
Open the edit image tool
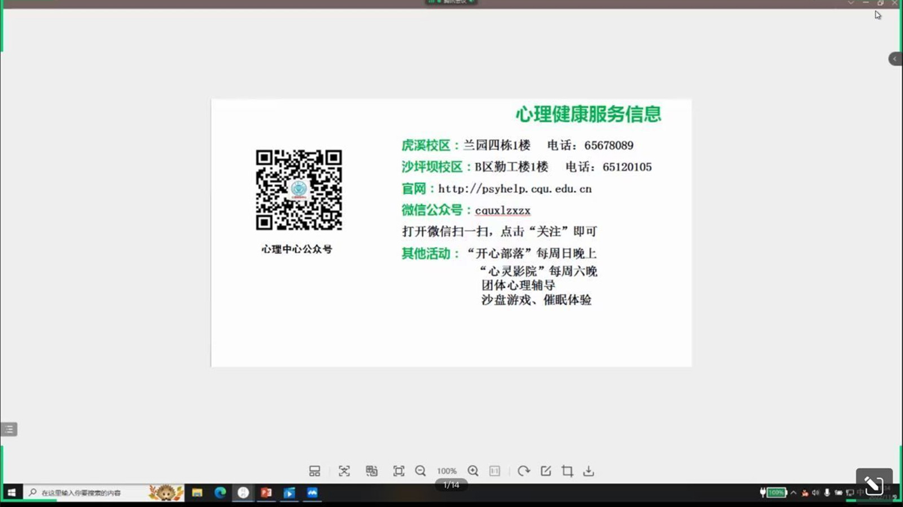(x=546, y=471)
